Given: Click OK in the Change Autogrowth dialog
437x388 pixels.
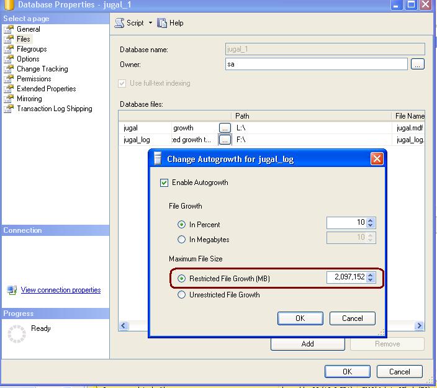Looking at the screenshot, I should pyautogui.click(x=300, y=318).
